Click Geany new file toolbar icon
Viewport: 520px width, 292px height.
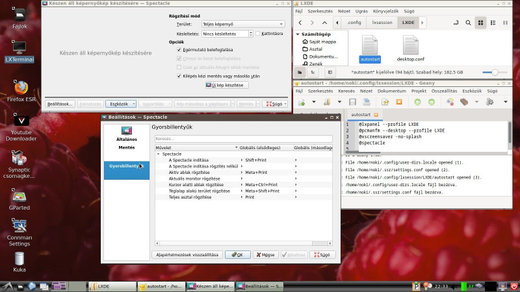302,102
